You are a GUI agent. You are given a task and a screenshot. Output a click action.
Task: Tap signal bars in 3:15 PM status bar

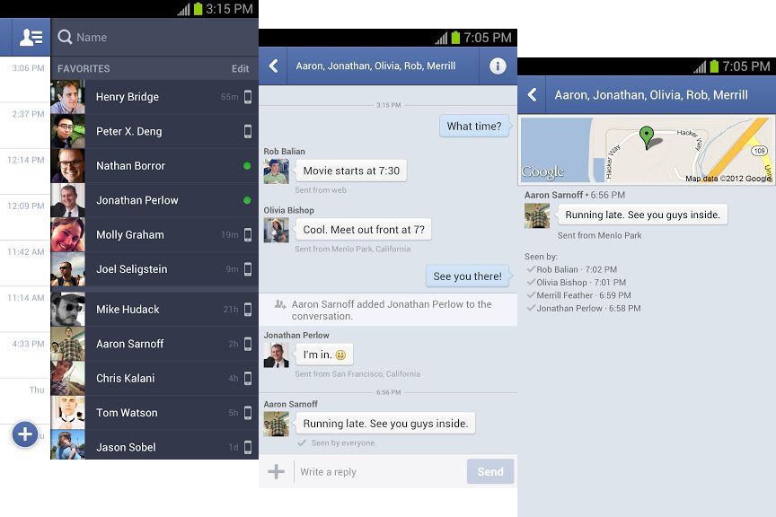(x=183, y=10)
